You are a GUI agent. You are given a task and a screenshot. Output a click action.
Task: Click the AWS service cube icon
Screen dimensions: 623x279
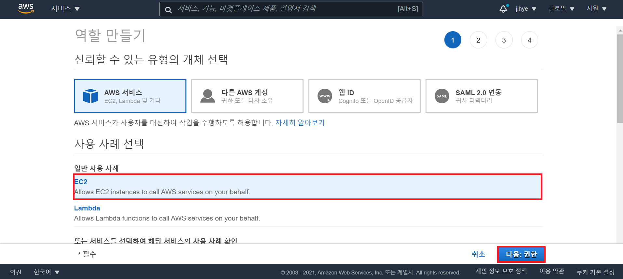[x=90, y=96]
